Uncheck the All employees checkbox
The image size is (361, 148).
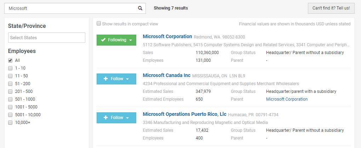(x=10, y=60)
